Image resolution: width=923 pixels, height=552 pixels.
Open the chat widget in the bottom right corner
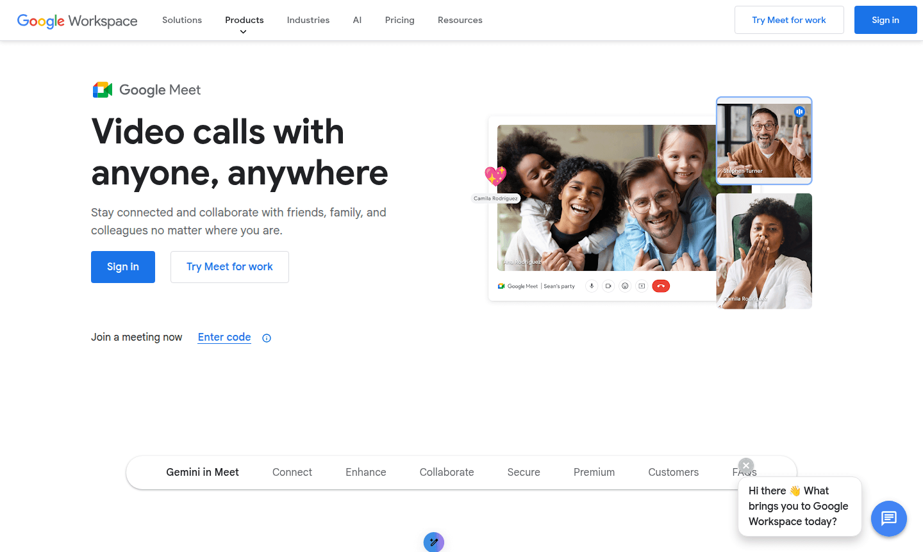[x=889, y=519]
